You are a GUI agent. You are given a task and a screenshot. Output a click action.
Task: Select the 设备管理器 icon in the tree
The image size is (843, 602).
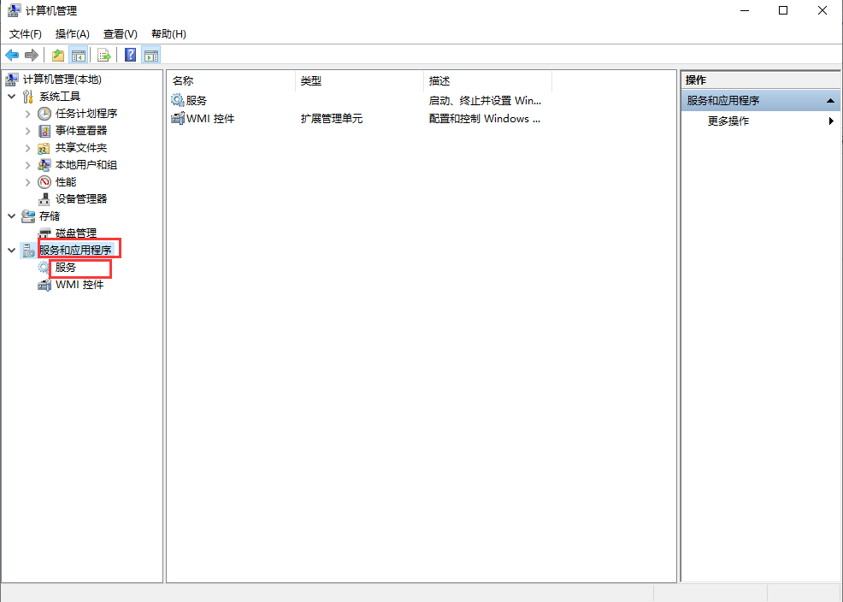pyautogui.click(x=44, y=199)
